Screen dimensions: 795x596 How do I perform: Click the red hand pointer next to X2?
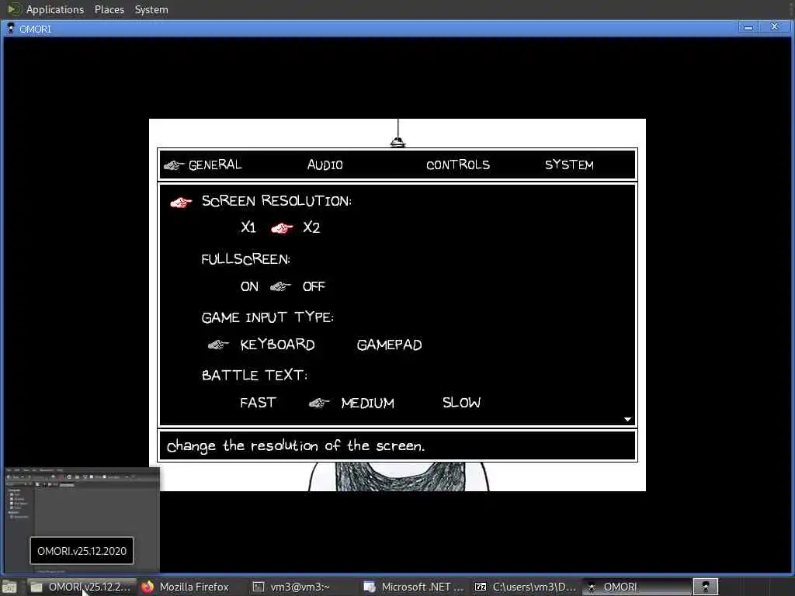pyautogui.click(x=282, y=229)
